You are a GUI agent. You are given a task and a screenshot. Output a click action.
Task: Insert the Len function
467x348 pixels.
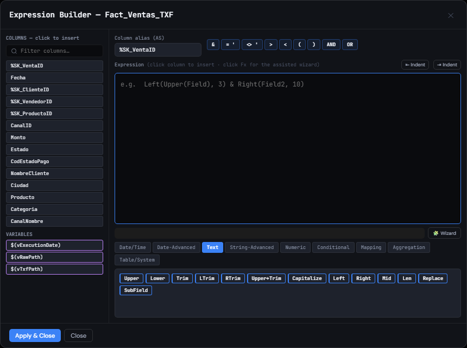click(x=407, y=278)
